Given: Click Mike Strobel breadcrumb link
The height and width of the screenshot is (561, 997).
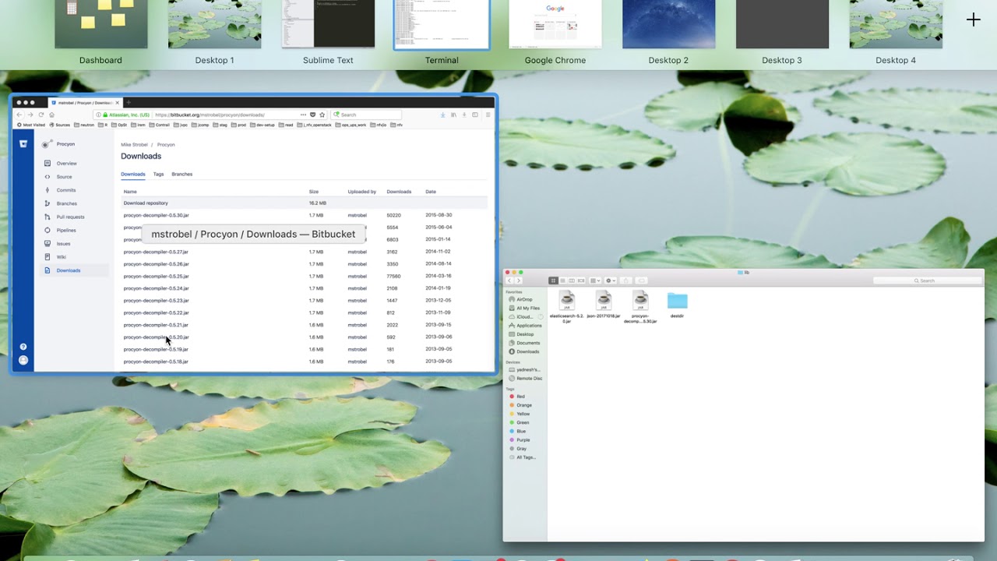Looking at the screenshot, I should [x=133, y=145].
